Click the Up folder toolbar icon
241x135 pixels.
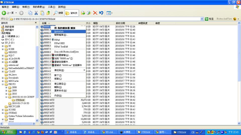pyautogui.click(x=48, y=13)
